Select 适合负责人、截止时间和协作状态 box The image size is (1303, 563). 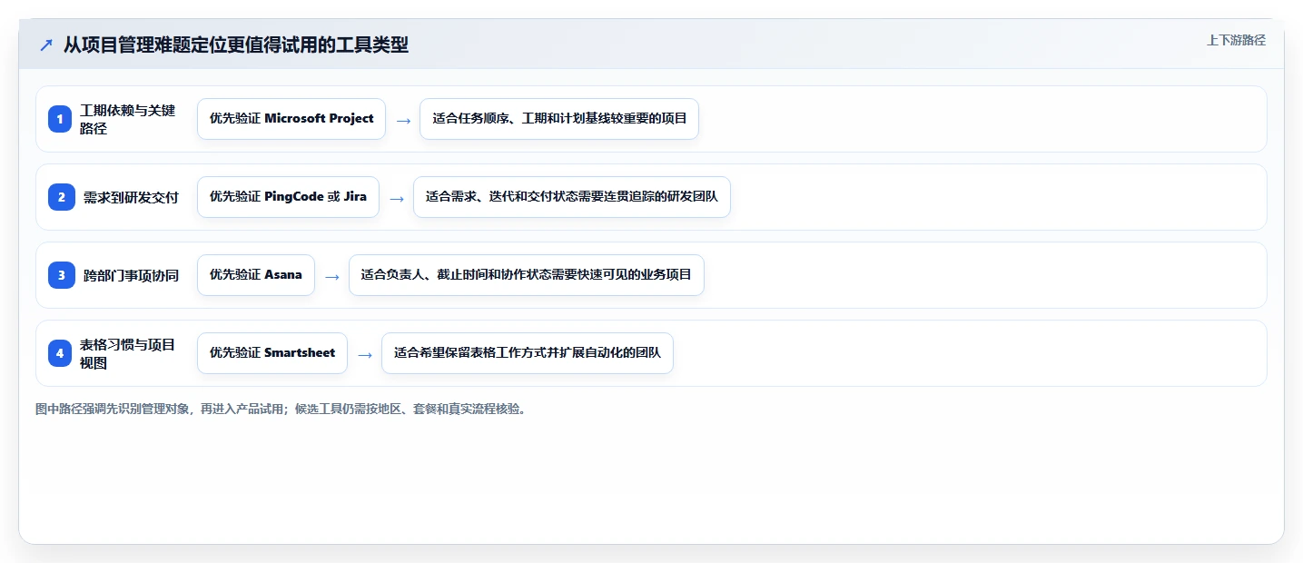pyautogui.click(x=527, y=275)
